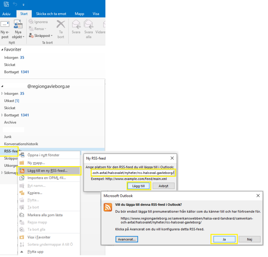Click Nej in Microsoft Outlook dialog
Viewport: 268px width, 257px height.
click(249, 239)
